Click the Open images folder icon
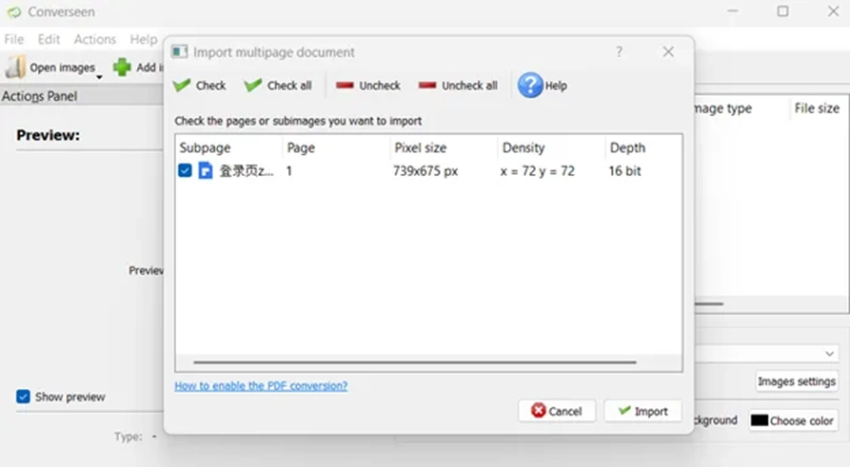The height and width of the screenshot is (467, 850). (15, 68)
